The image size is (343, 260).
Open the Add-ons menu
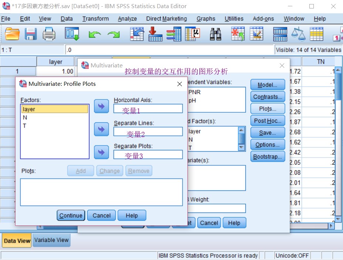pyautogui.click(x=264, y=19)
